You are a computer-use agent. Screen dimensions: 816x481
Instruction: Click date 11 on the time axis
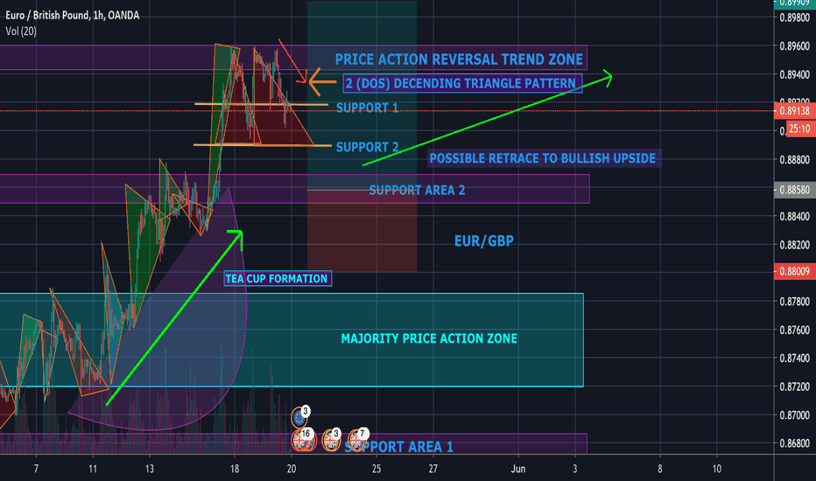93,469
